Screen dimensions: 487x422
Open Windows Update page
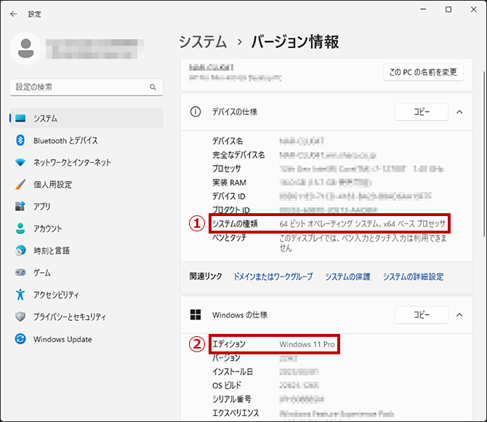tap(86, 338)
